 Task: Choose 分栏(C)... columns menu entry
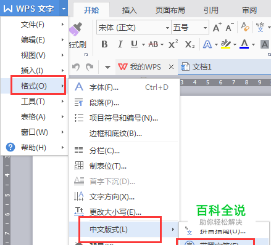coord(124,151)
